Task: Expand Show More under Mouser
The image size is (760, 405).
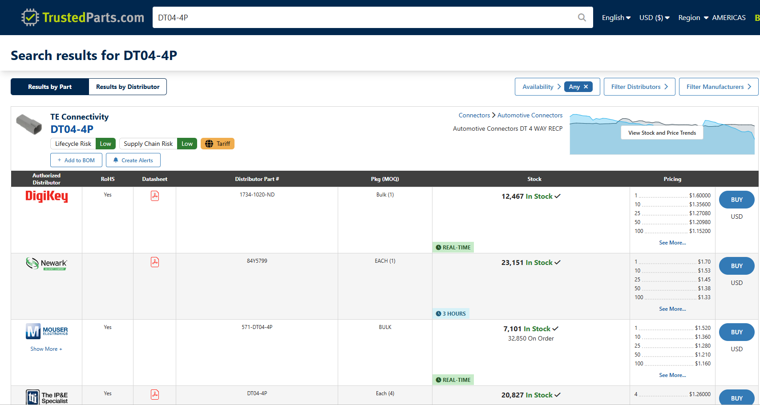Action: [46, 349]
